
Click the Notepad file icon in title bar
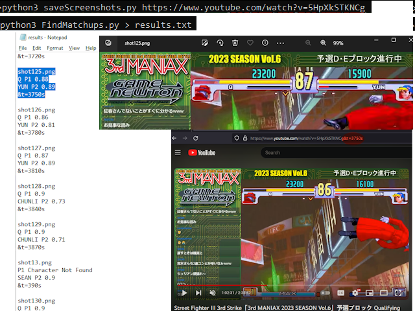[23, 38]
